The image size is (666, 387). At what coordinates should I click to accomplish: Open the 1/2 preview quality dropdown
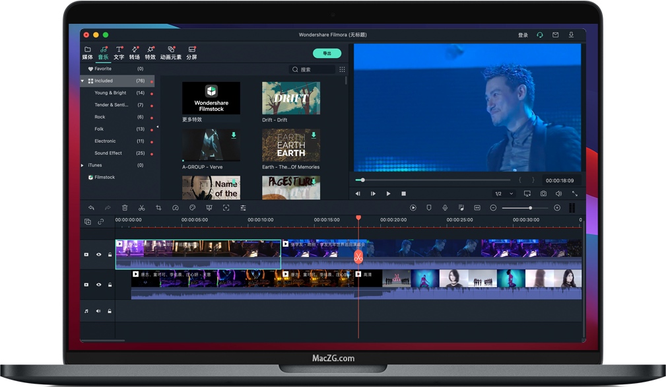point(503,194)
